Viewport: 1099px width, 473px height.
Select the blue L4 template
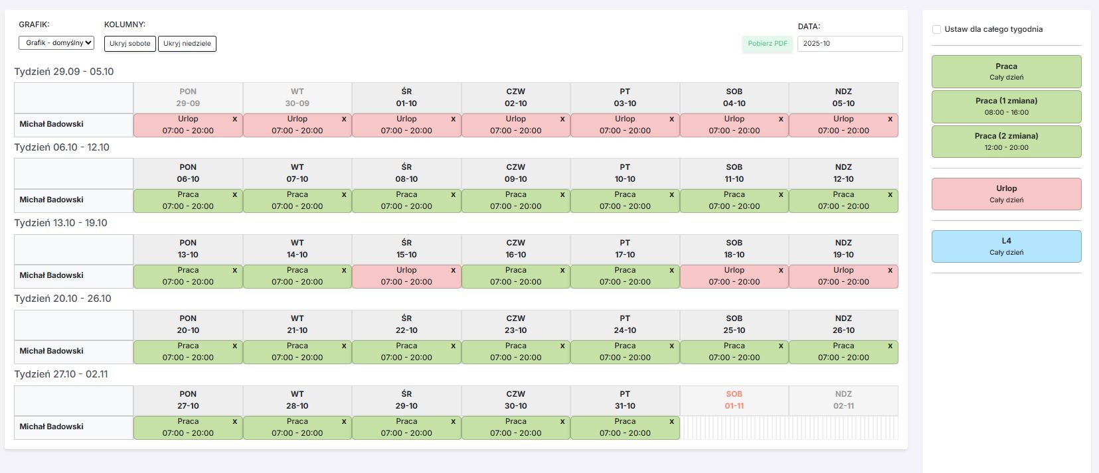1006,246
